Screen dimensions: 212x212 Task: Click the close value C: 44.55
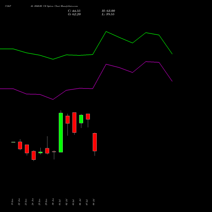coord(74,11)
